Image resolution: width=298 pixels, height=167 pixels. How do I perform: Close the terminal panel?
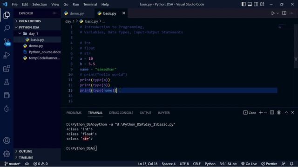tap(292, 112)
